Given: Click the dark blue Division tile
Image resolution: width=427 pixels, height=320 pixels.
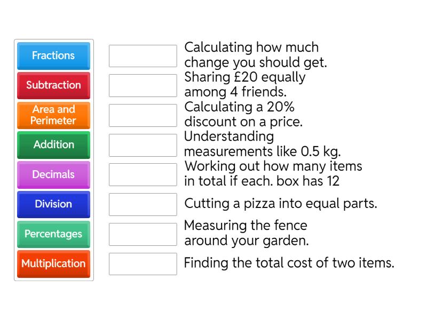Looking at the screenshot, I should coord(53,204).
